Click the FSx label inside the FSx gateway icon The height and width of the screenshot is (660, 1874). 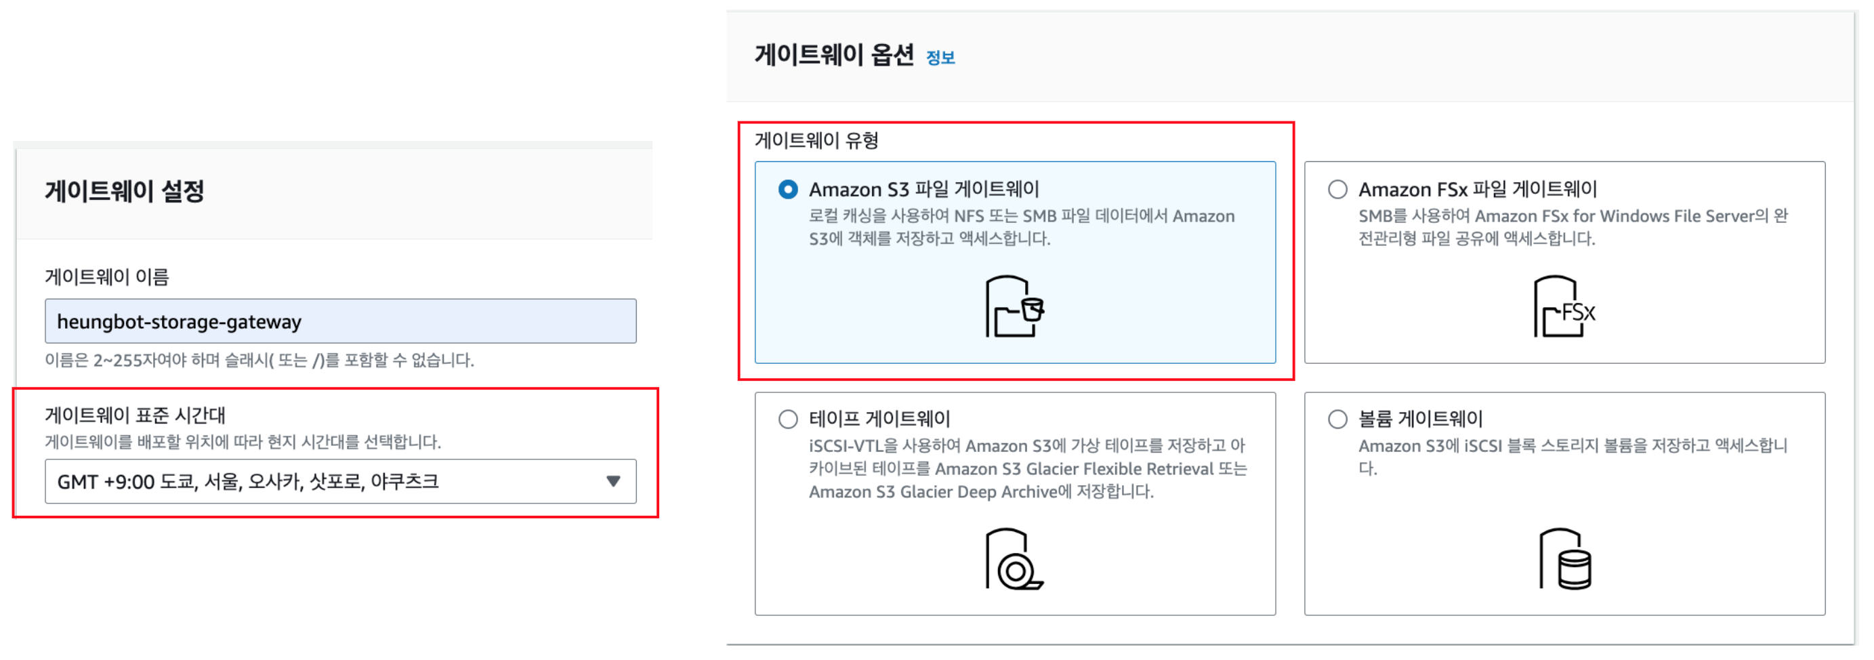point(1577,313)
